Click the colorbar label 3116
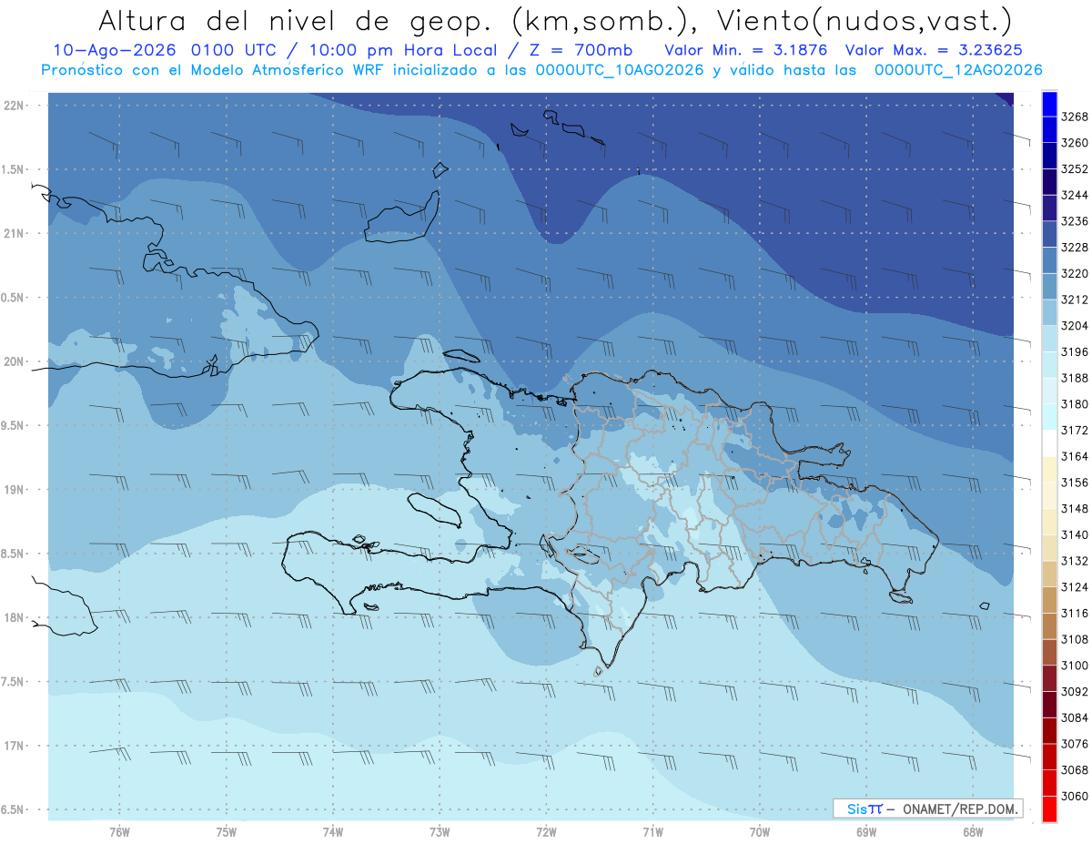This screenshot has height=844, width=1092. click(x=1075, y=613)
